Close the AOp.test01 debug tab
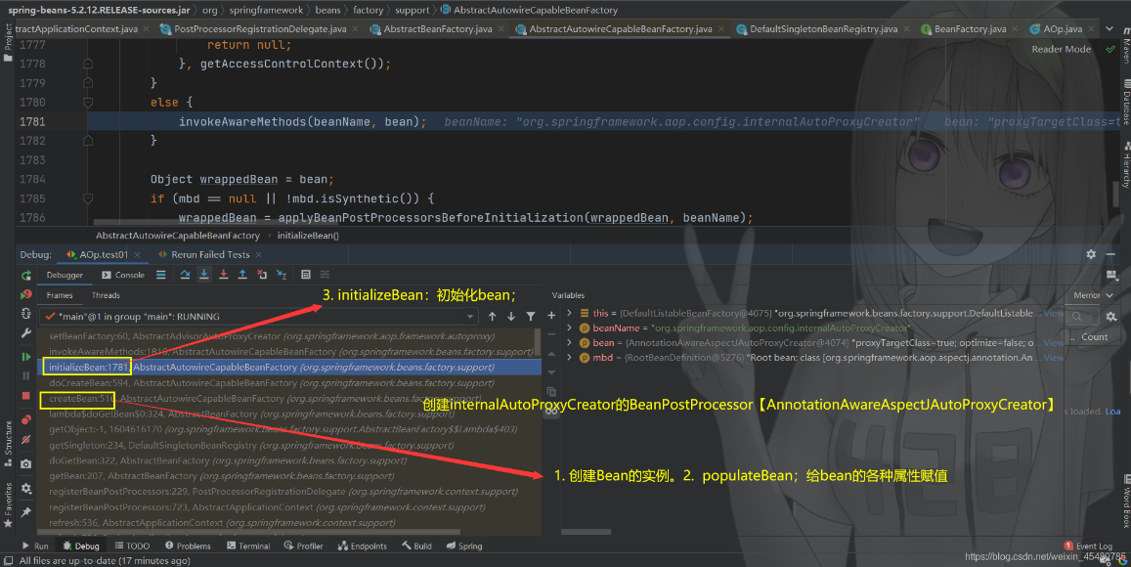 tap(137, 254)
